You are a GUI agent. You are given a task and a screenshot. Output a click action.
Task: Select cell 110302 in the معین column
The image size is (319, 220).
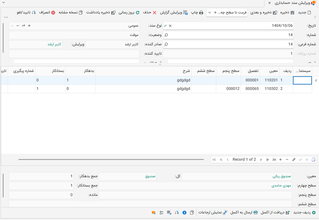tap(270, 89)
